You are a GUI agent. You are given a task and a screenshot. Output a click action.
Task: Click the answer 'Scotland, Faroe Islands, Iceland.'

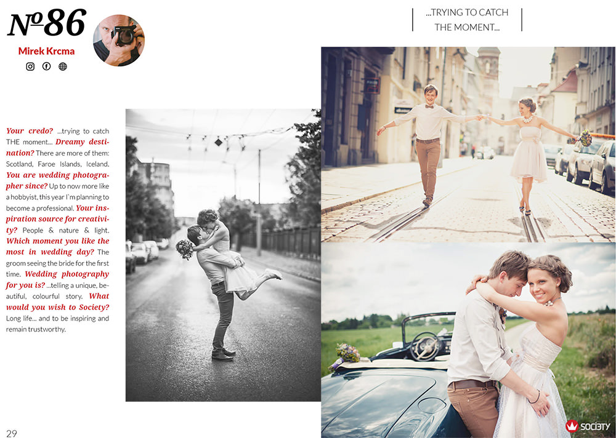(57, 164)
